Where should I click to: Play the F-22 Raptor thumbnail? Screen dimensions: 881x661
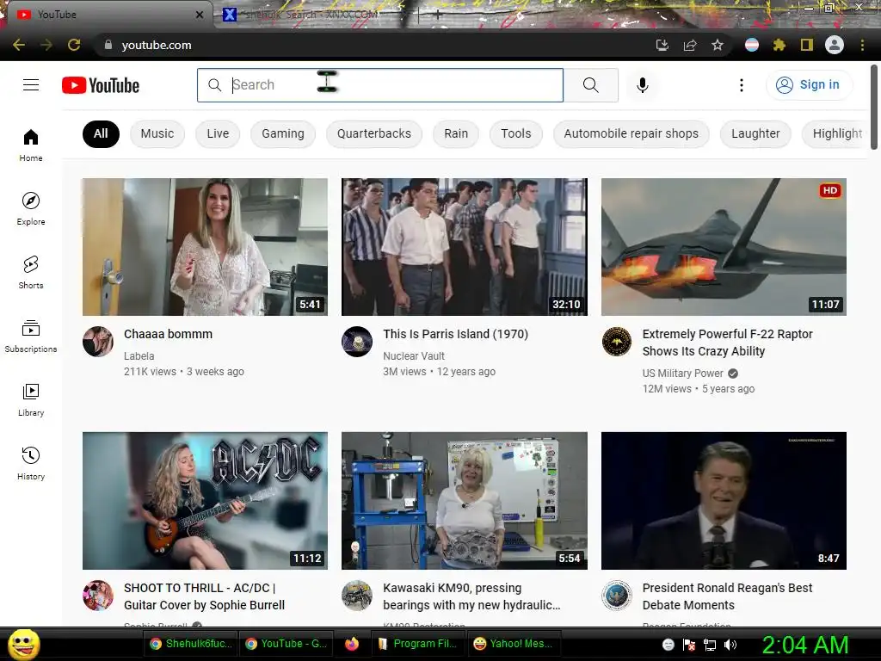pyautogui.click(x=724, y=247)
